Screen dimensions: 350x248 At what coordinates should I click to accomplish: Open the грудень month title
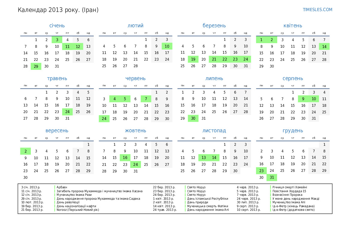point(293,131)
